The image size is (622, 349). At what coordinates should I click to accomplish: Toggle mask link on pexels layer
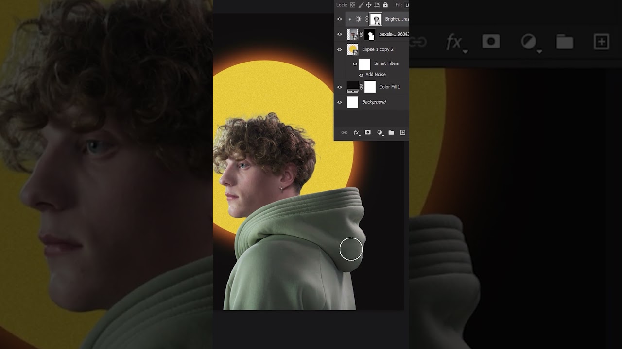[361, 34]
